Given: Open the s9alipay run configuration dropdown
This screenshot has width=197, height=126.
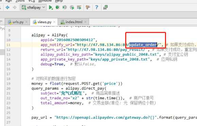Looking at the screenshot, I should pyautogui.click(x=33, y=7).
